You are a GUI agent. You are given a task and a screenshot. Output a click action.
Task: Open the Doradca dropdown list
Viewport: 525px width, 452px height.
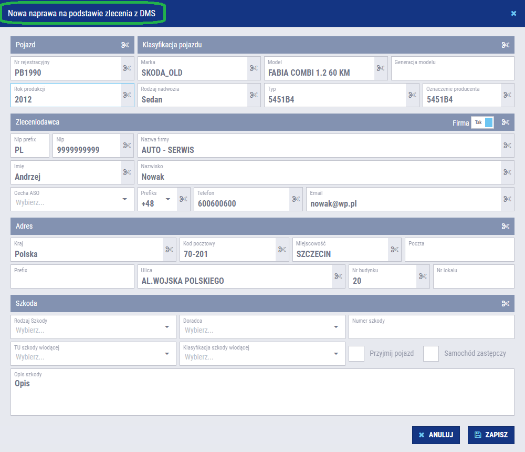(x=336, y=327)
